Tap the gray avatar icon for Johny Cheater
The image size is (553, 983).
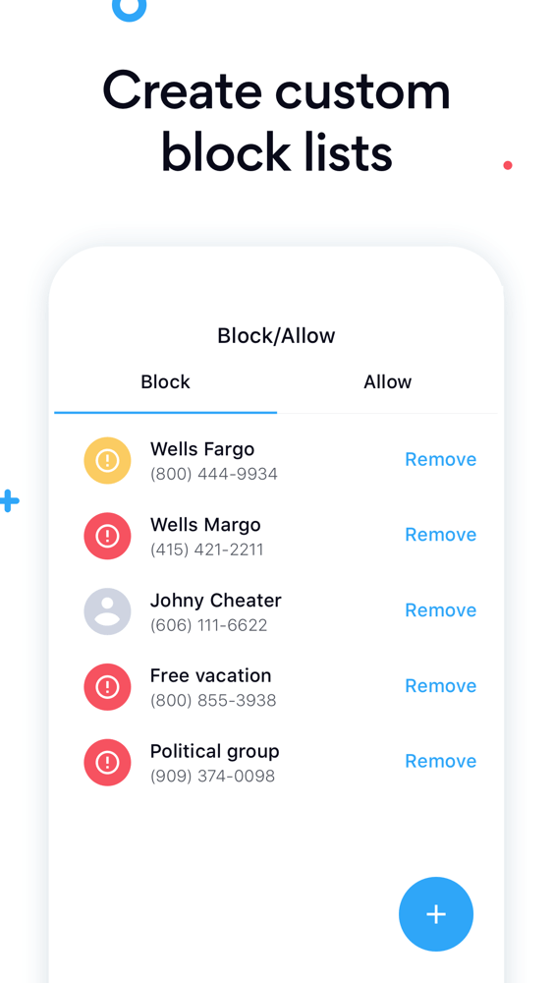pyautogui.click(x=107, y=611)
